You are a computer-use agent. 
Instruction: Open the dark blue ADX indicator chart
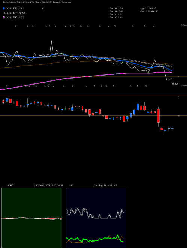pyautogui.click(x=96, y=218)
